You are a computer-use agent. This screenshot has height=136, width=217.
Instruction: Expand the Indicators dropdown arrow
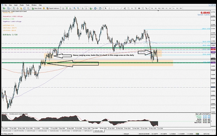92,8
